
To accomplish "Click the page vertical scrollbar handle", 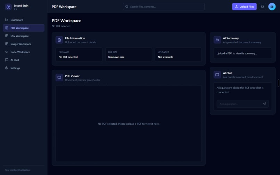I will [278, 83].
